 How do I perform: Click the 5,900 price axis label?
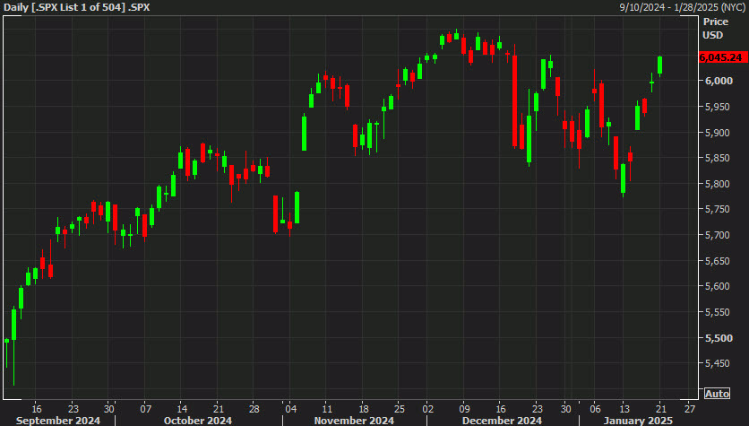[719, 133]
